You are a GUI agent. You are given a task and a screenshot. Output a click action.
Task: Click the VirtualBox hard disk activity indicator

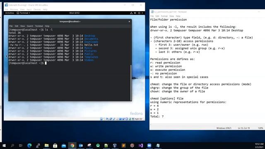pyautogui.click(x=101, y=119)
